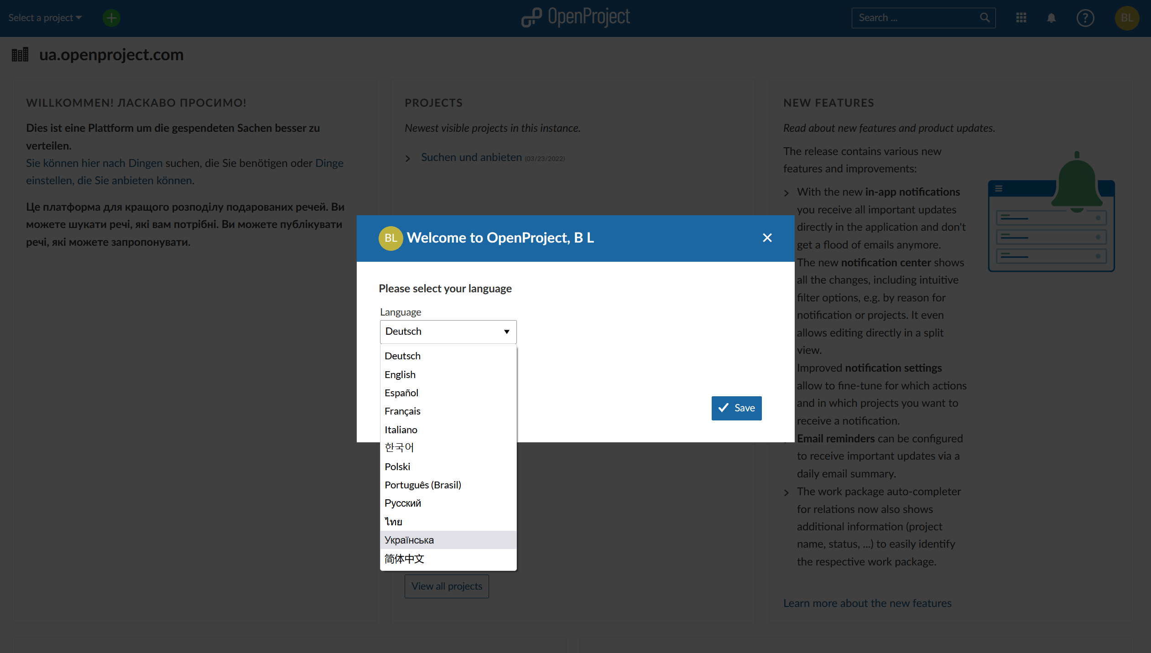Select Deutsch from language dropdown
This screenshot has width=1151, height=653.
(402, 355)
